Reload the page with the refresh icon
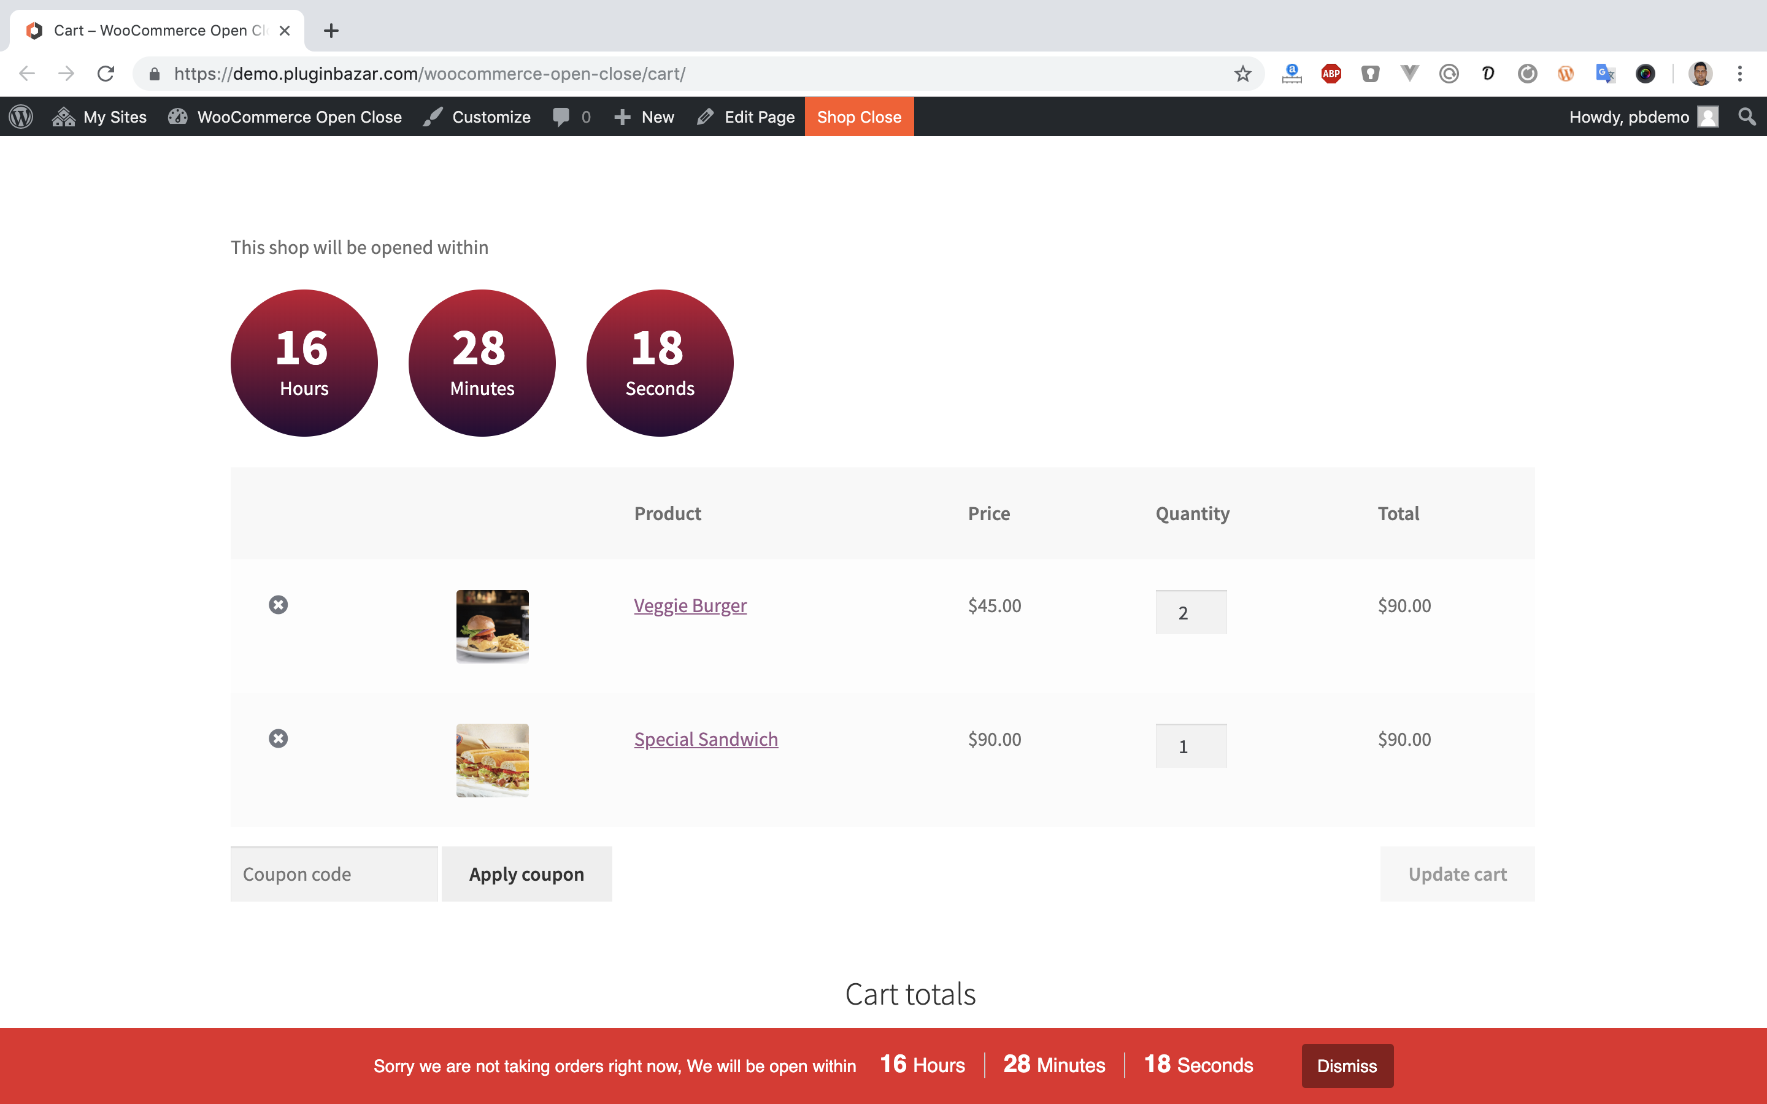Screen dimensions: 1767x1104 106,74
